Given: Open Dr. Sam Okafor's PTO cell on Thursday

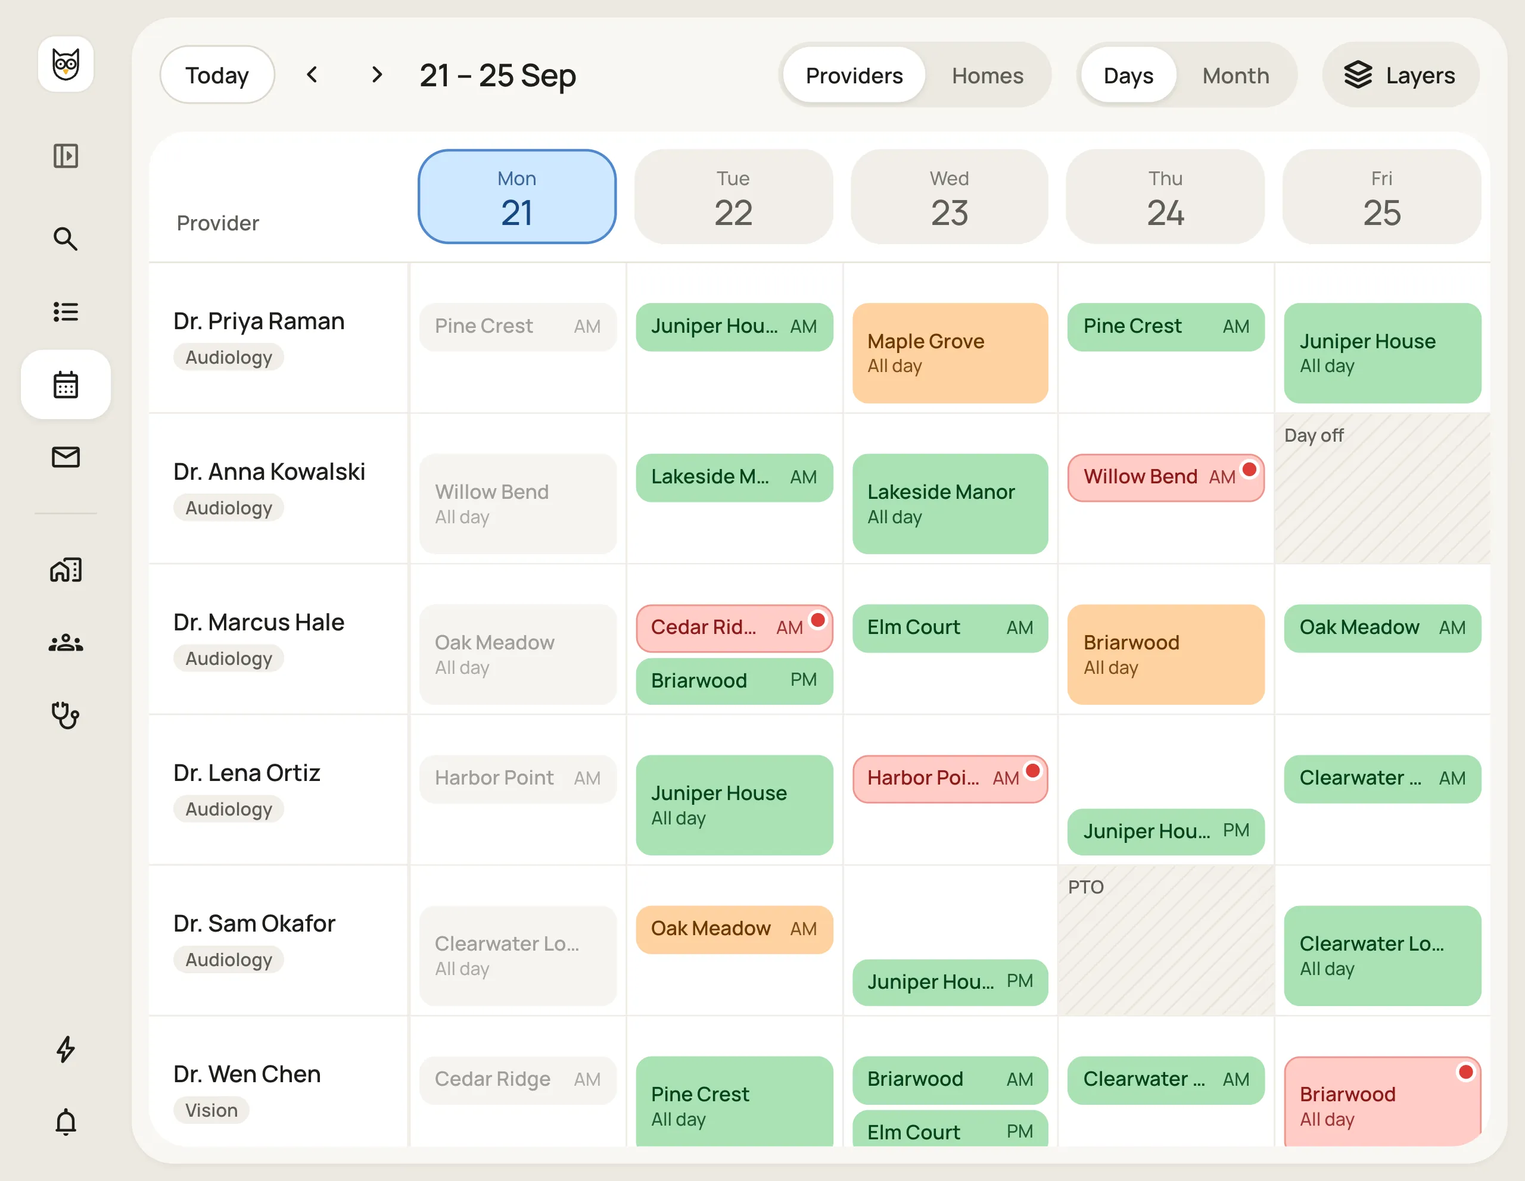Looking at the screenshot, I should [x=1165, y=941].
